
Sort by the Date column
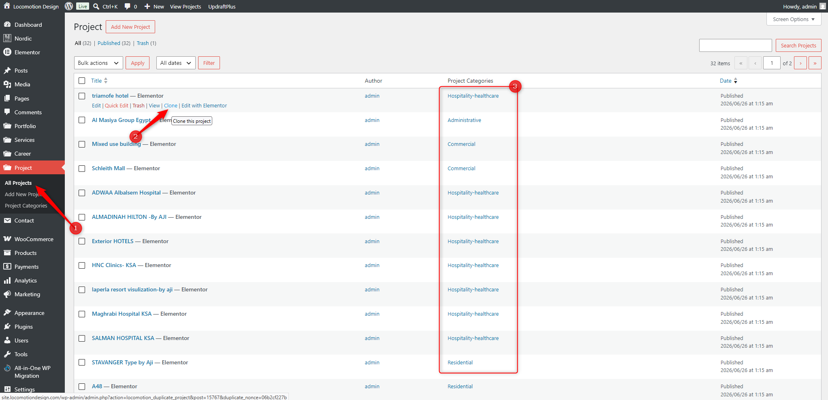click(728, 81)
